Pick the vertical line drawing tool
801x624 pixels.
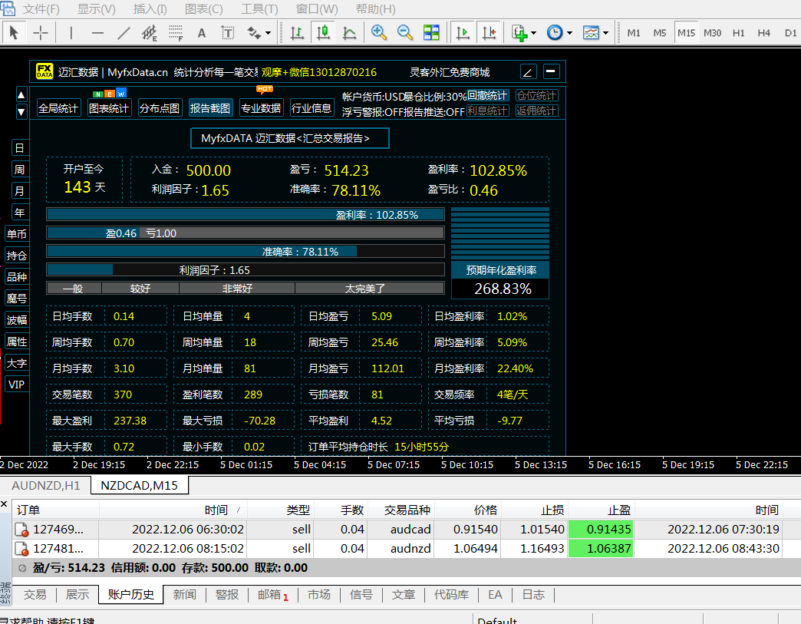[x=71, y=33]
